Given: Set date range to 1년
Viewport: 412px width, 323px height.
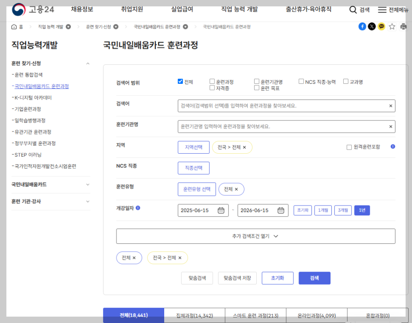Looking at the screenshot, I should (362, 210).
